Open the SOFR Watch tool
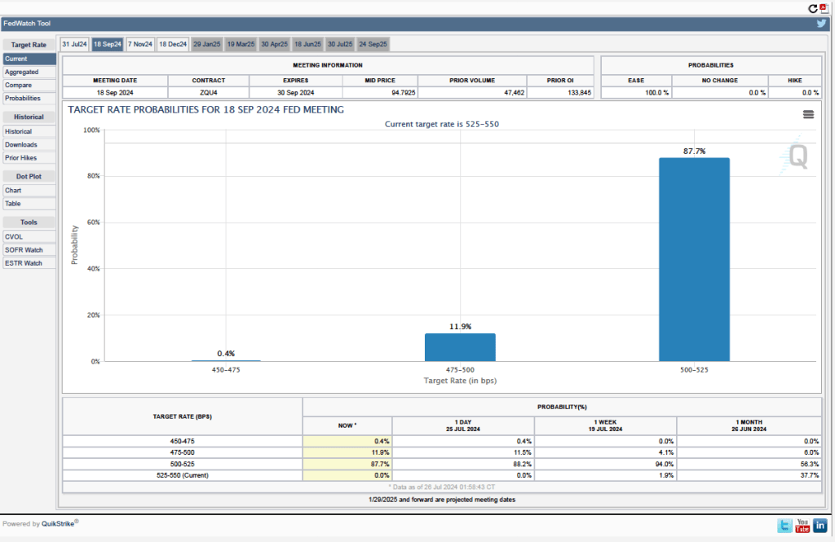This screenshot has height=542, width=835. (24, 250)
